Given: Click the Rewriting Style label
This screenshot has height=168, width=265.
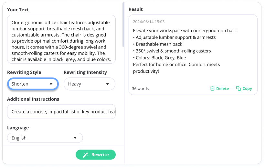Looking at the screenshot, I should click(x=24, y=72).
